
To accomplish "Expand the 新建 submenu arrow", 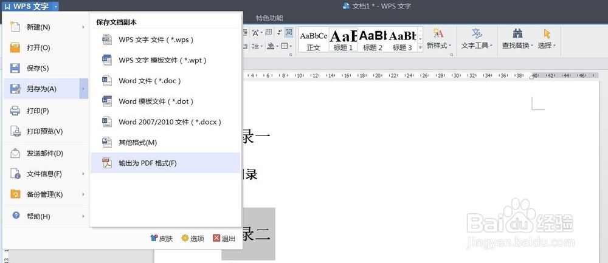I will tap(83, 27).
